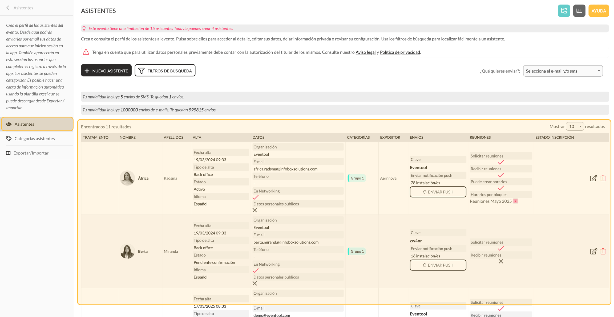The image size is (614, 317).
Task: Select Categorías asistentes in sidebar
Action: [x=35, y=138]
